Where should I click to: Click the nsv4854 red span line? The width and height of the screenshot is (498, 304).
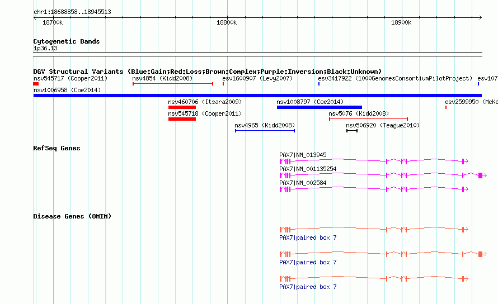pos(173,84)
